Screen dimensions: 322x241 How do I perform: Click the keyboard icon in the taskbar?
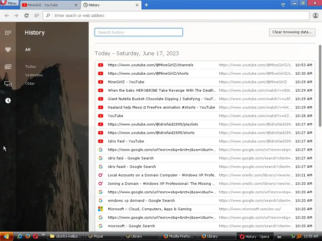tap(279, 237)
